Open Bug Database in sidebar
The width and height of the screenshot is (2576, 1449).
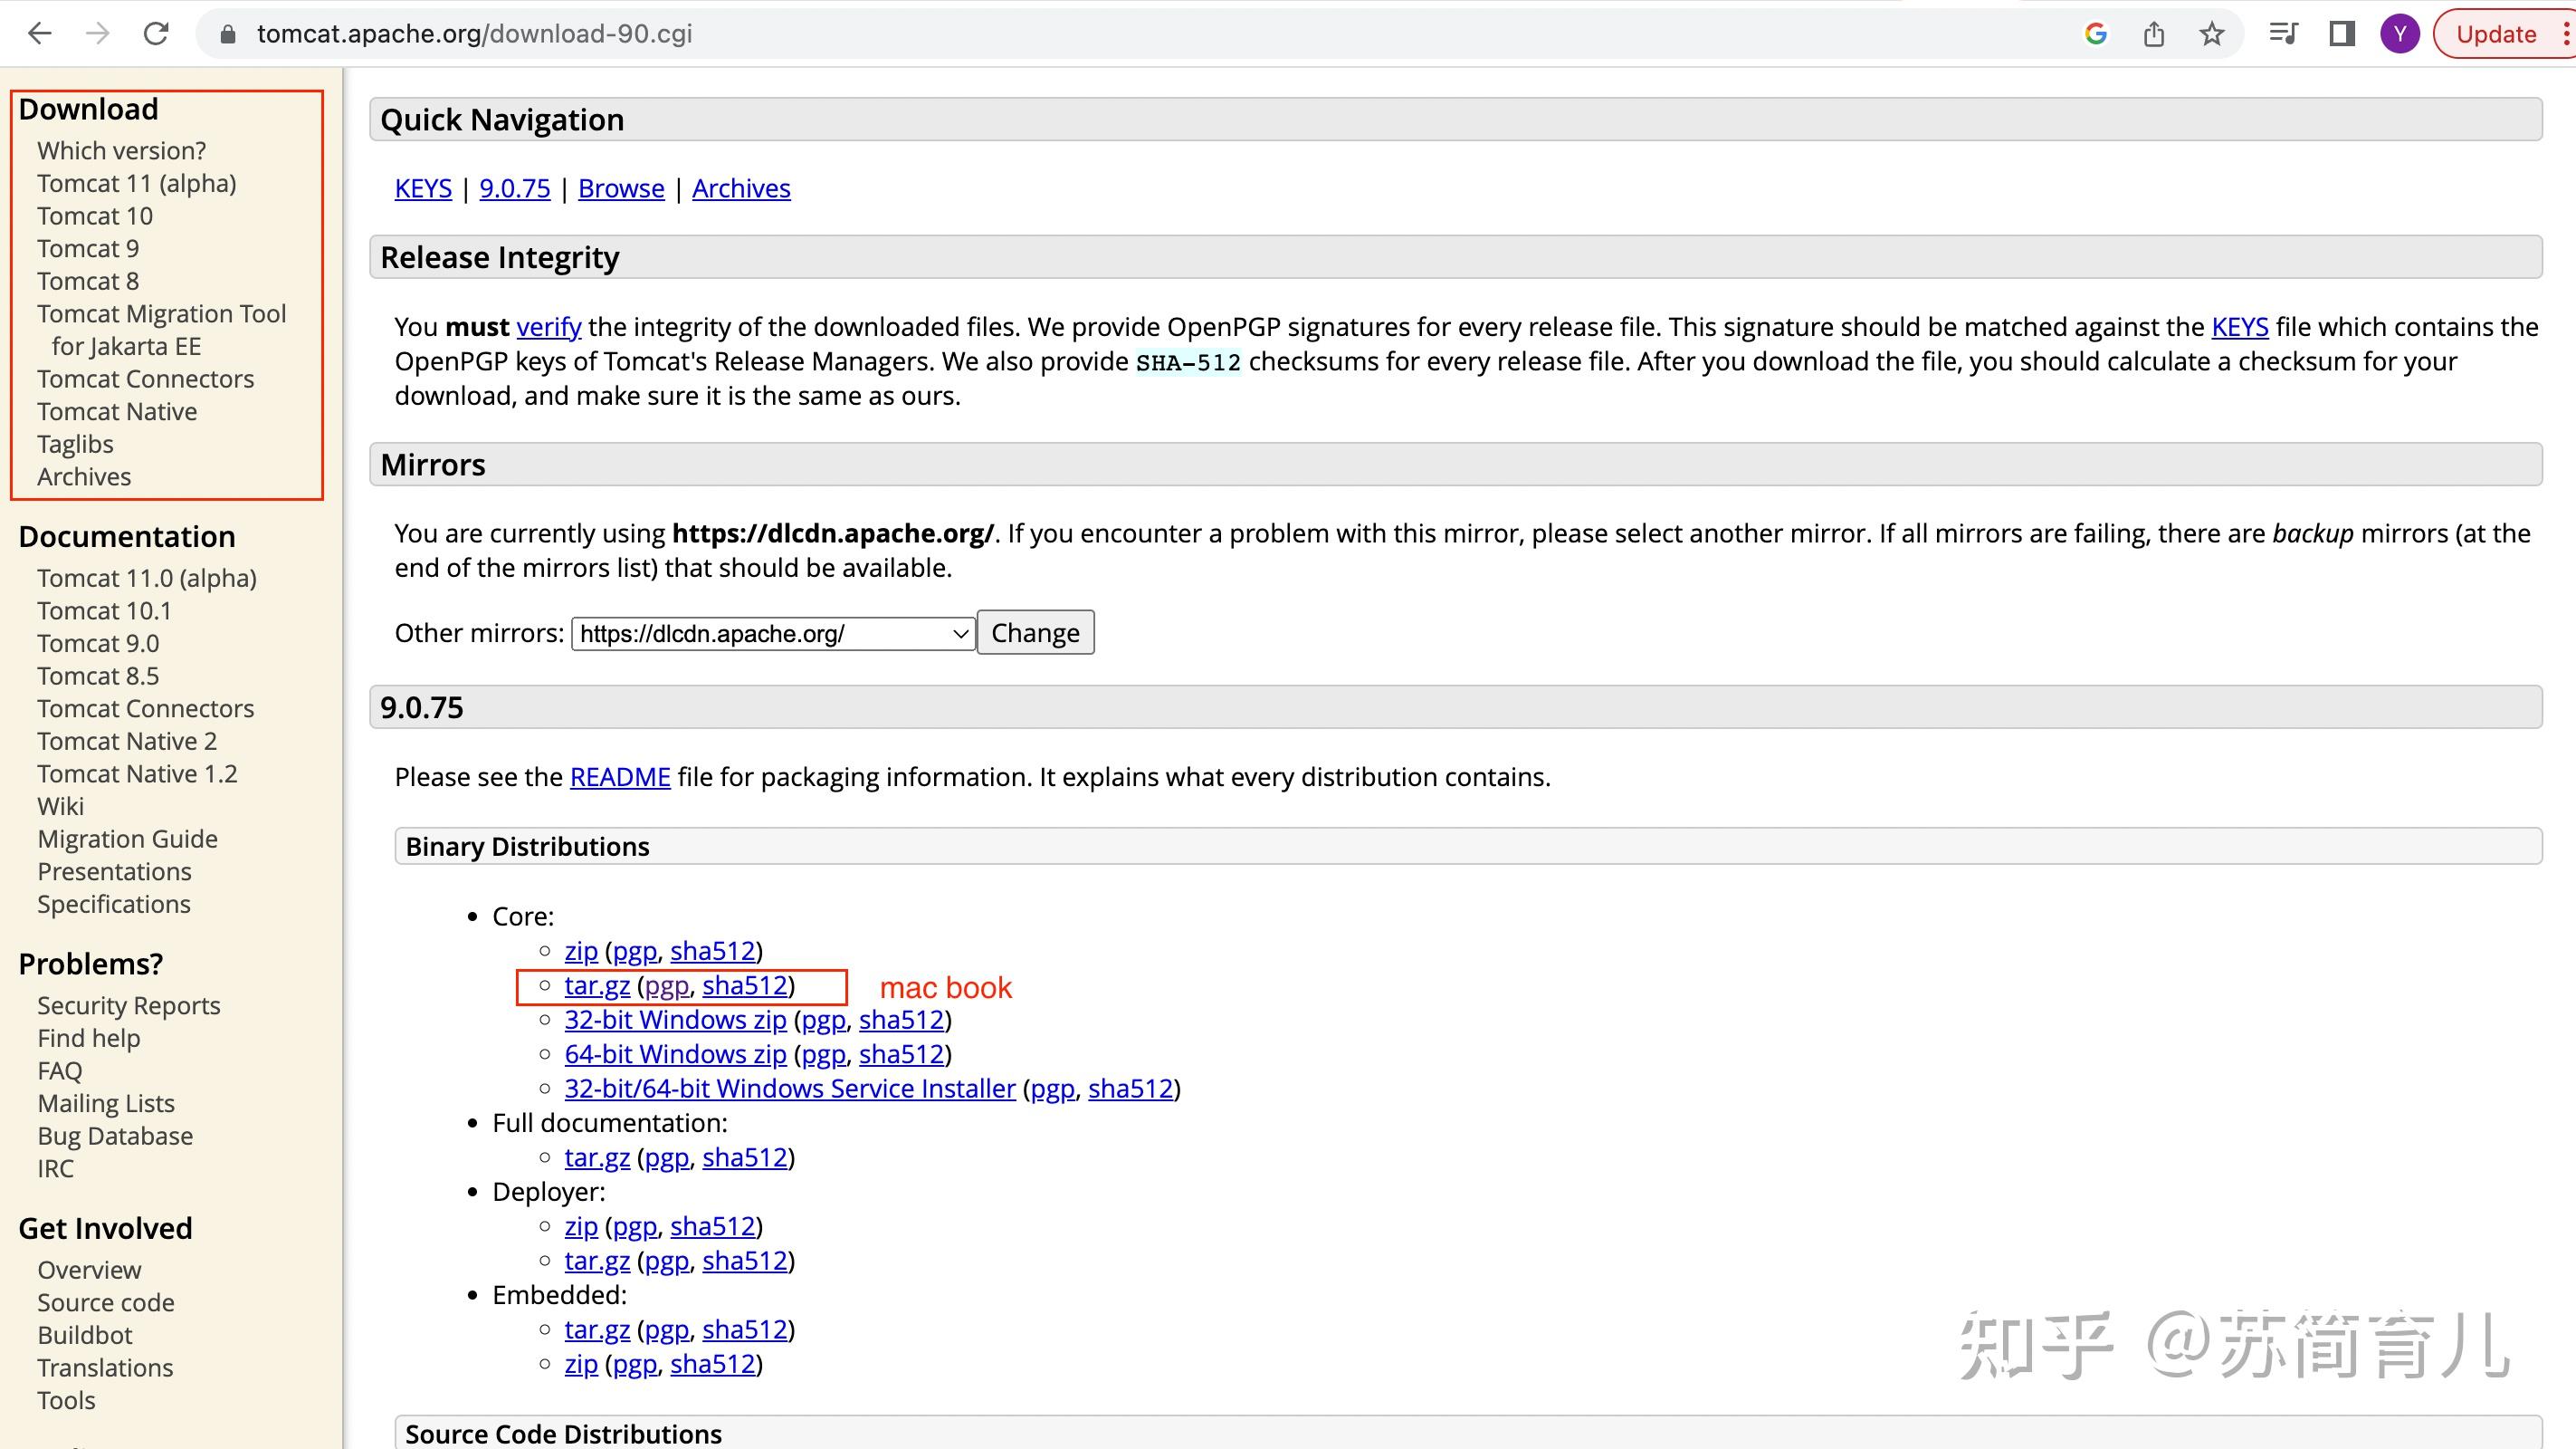[115, 1136]
